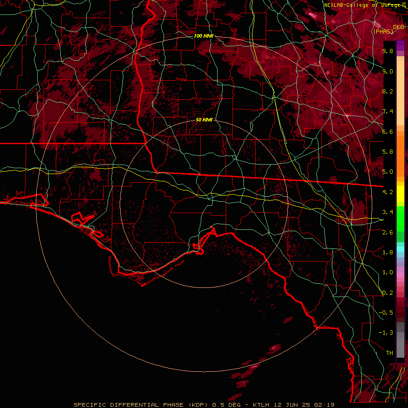
Task: Click the 50 NMI range ring label
Action: pos(204,120)
